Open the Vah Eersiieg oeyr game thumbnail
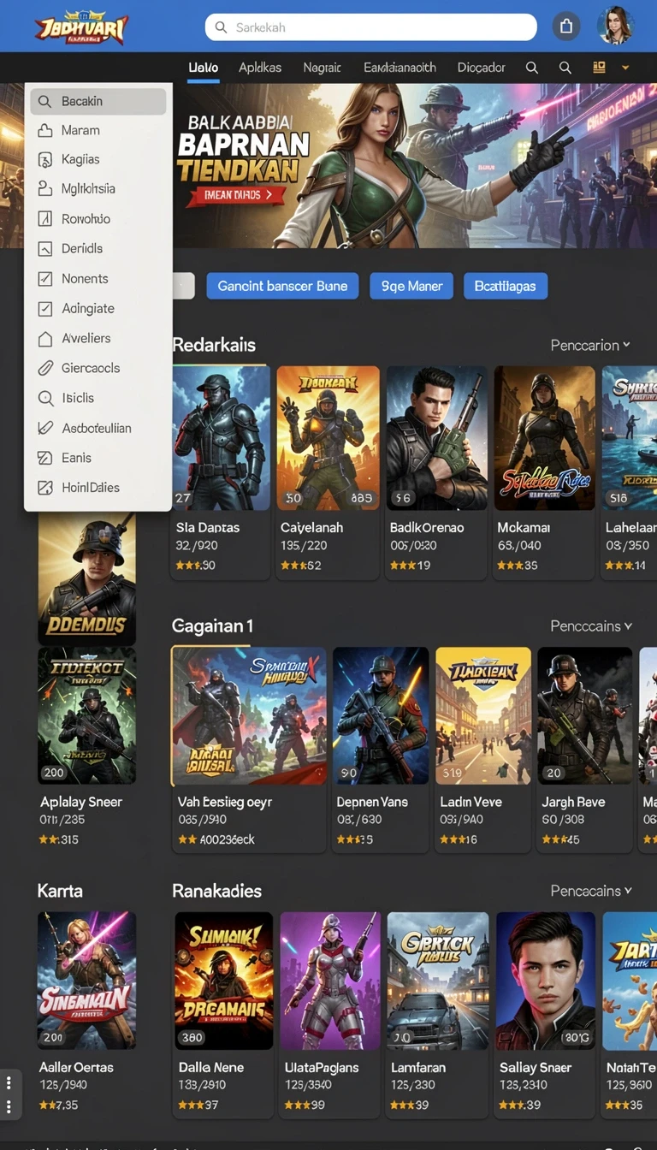This screenshot has width=657, height=1150. pos(249,716)
